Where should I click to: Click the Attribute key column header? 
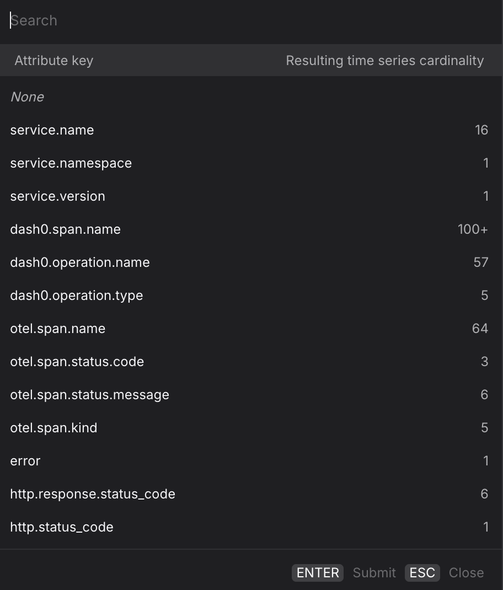click(x=53, y=61)
